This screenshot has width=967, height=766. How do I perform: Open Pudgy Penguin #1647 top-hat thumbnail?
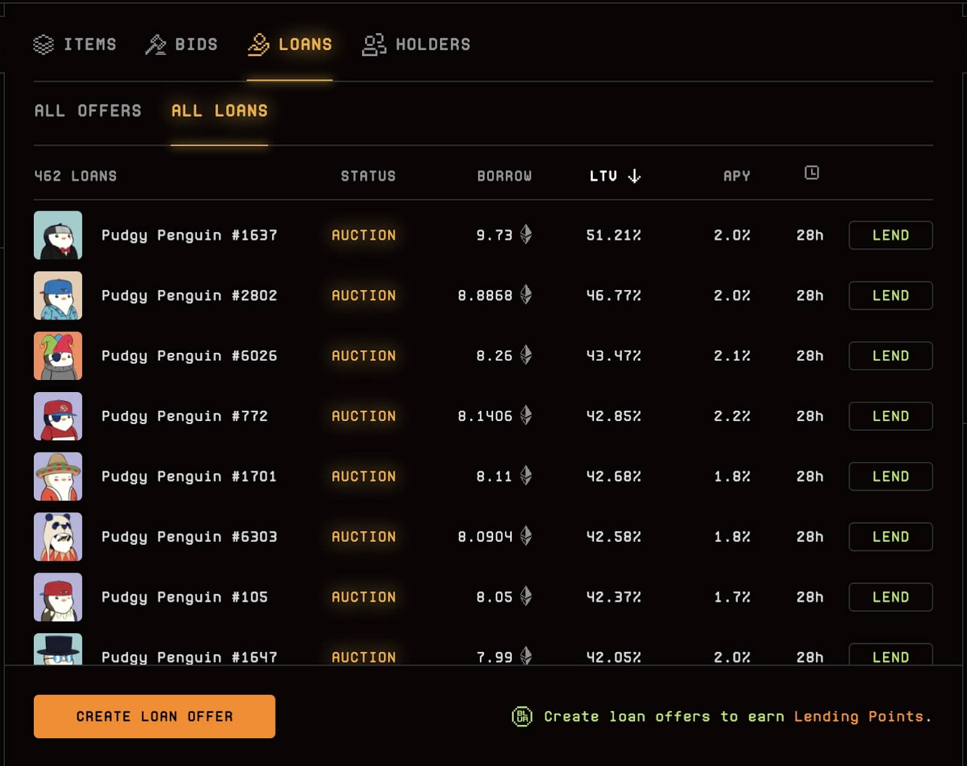click(x=58, y=649)
